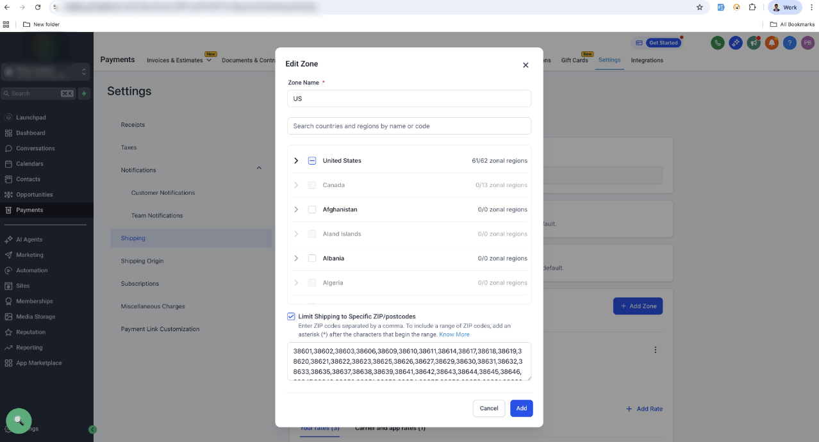Screen dimensions: 819x442
Task: Open the megaphone announcements icon
Action: (754, 43)
